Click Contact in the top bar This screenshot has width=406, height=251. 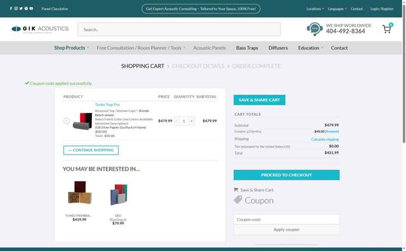tap(357, 9)
